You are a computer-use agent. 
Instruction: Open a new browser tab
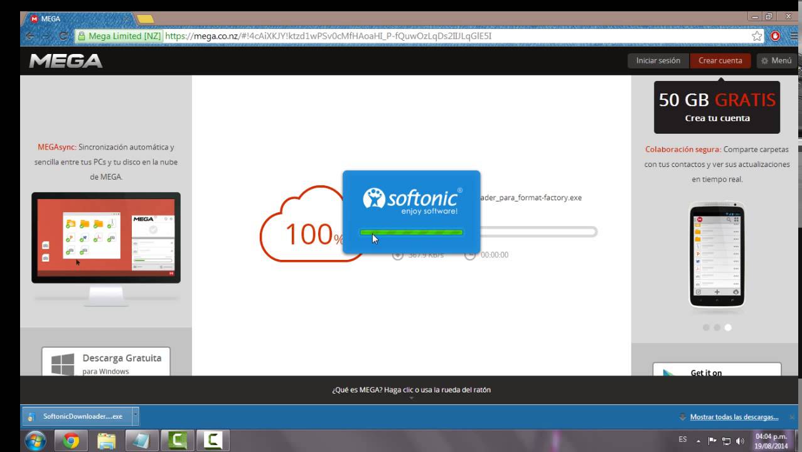point(145,19)
